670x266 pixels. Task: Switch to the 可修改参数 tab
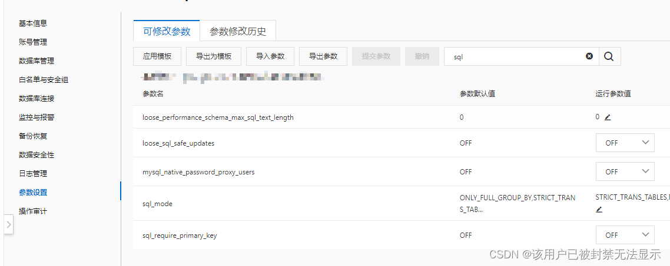tap(166, 31)
